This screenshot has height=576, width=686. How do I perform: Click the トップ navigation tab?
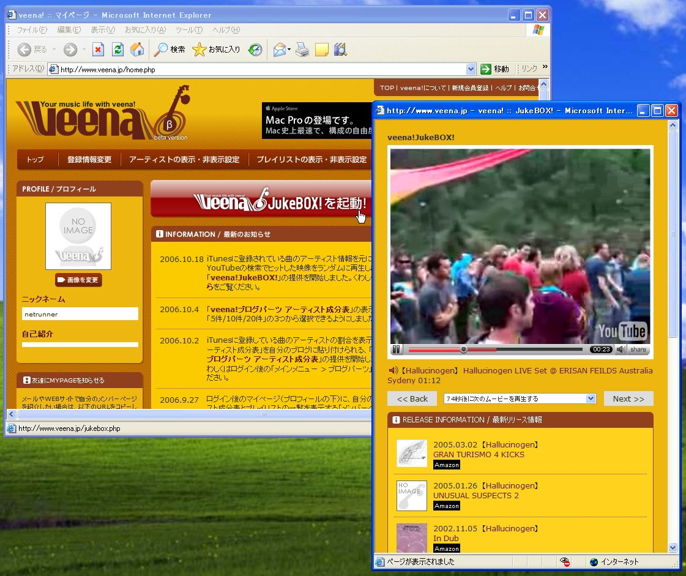click(x=35, y=159)
